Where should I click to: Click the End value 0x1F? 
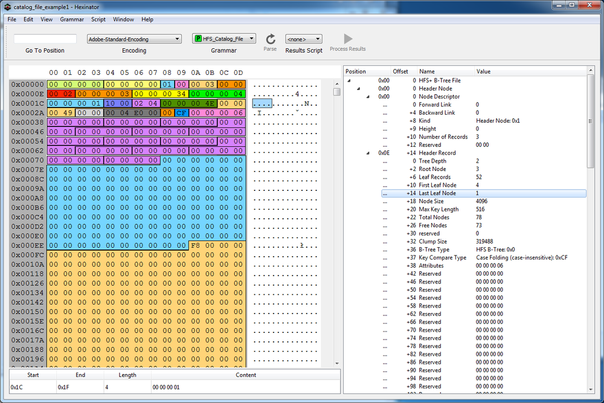[63, 387]
